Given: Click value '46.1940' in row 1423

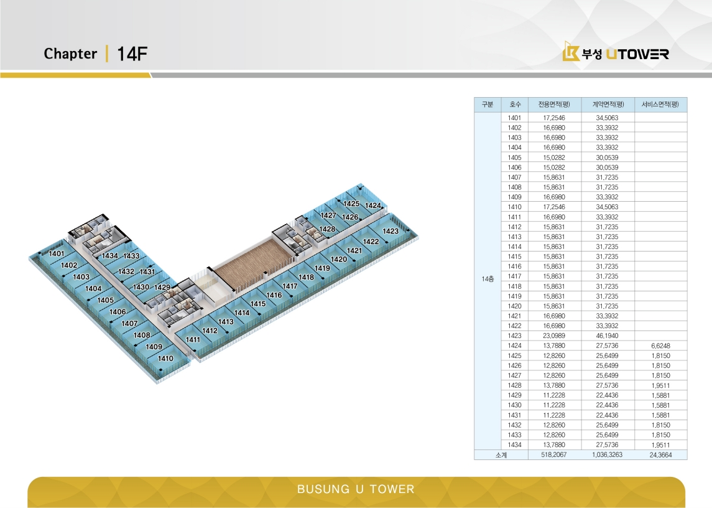Looking at the screenshot, I should pyautogui.click(x=607, y=336).
